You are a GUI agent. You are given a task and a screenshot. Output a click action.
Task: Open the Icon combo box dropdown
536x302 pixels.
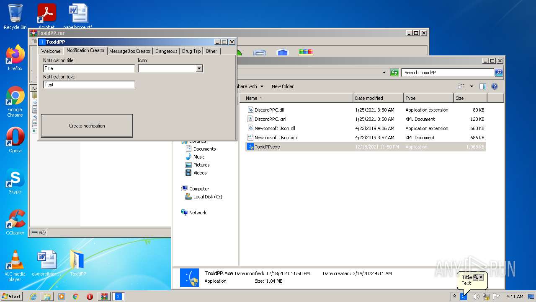coord(199,68)
